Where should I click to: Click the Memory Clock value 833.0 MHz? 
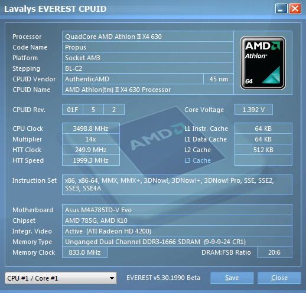(84, 252)
